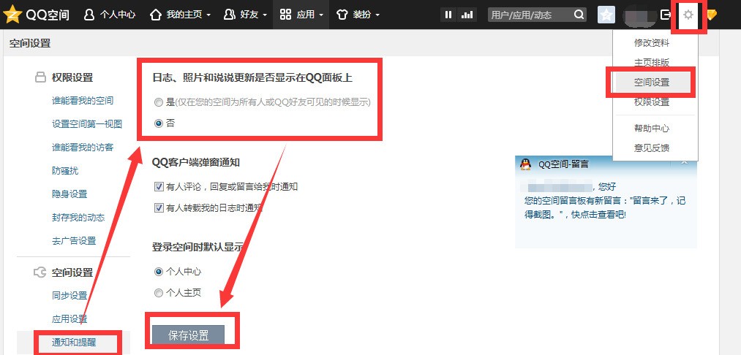The height and width of the screenshot is (355, 741).
Task: Toggle 有人评论，回复或留言给我时通知 checkbox
Action: tap(159, 186)
